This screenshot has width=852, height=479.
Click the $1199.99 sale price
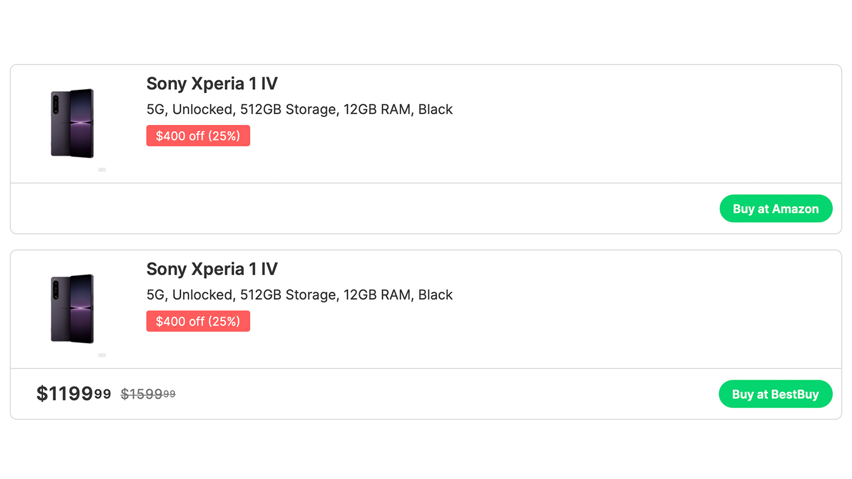click(x=73, y=394)
